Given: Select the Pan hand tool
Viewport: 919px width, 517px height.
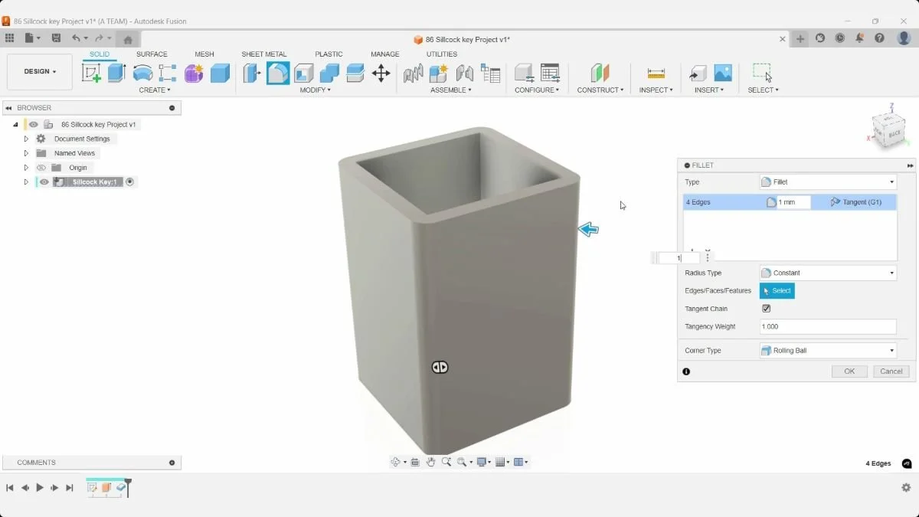Looking at the screenshot, I should [431, 462].
